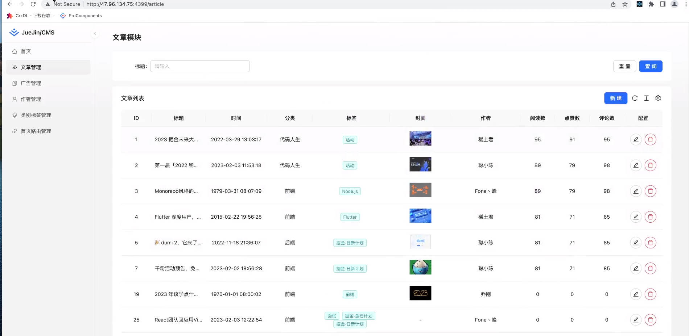Viewport: 689px width, 336px height.
Task: Click the 面试 tag in row 25
Action: (332, 316)
